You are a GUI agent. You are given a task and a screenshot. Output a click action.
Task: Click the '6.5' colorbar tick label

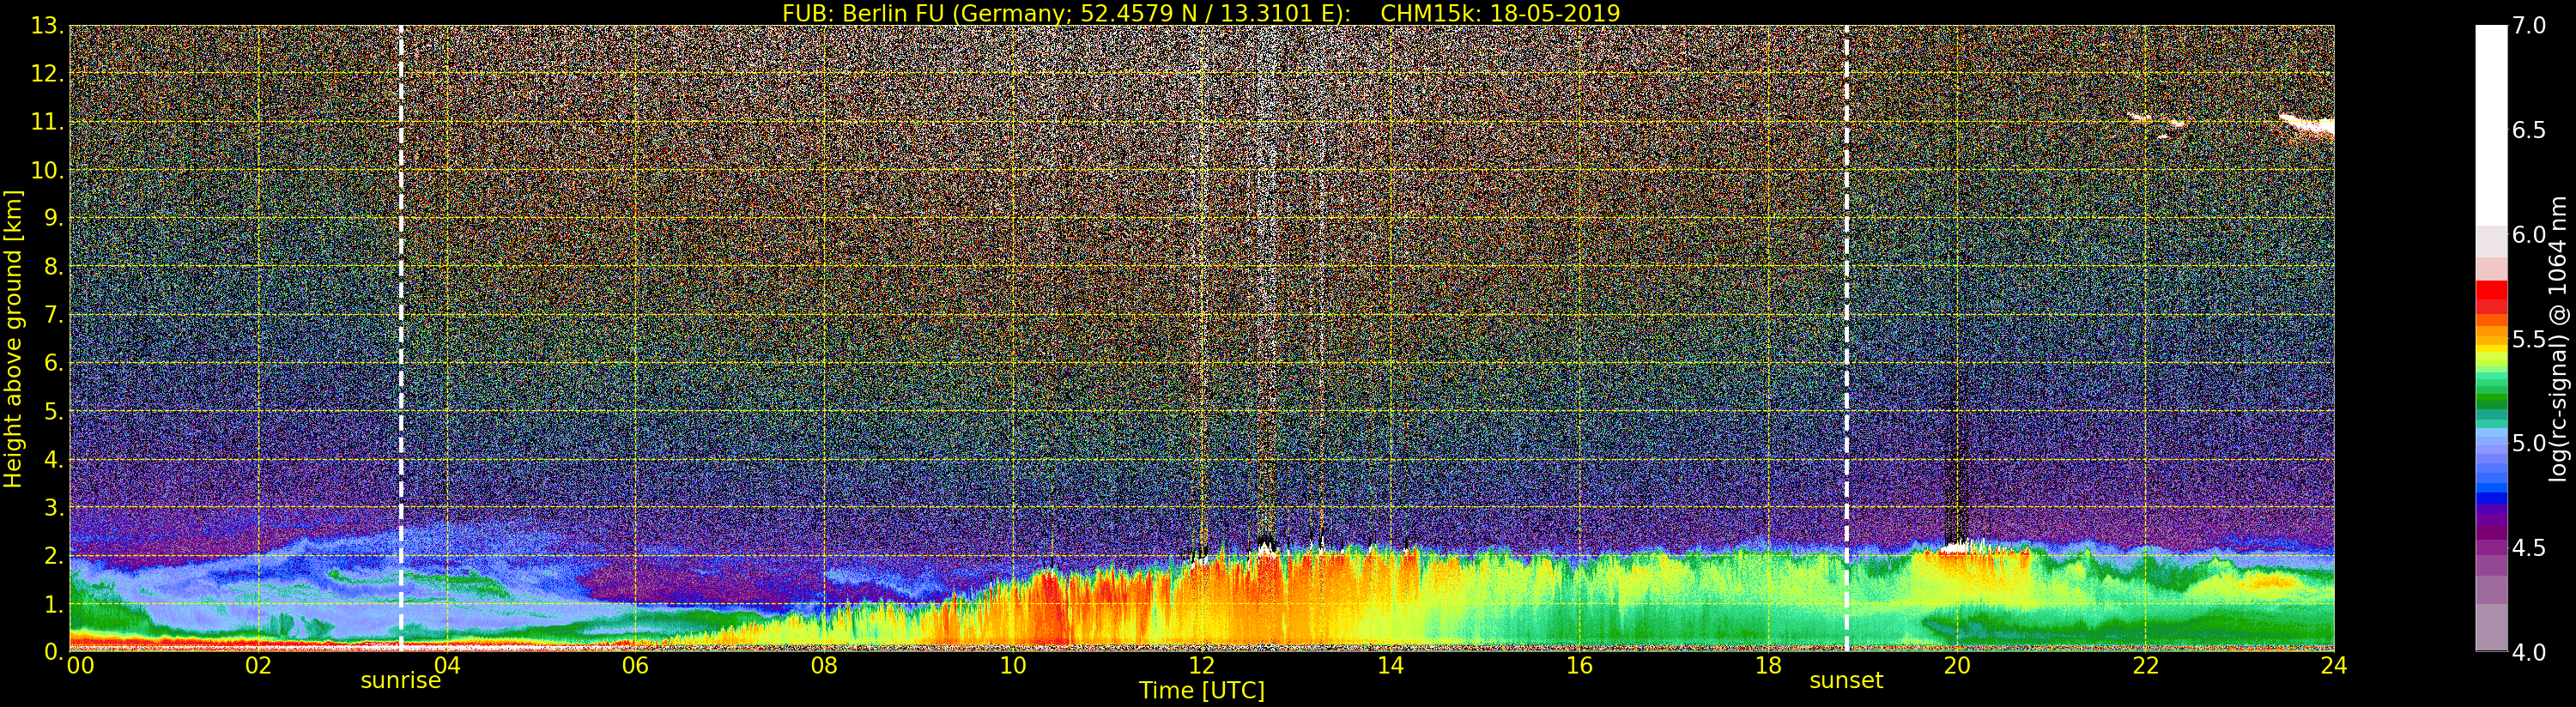pos(2529,130)
